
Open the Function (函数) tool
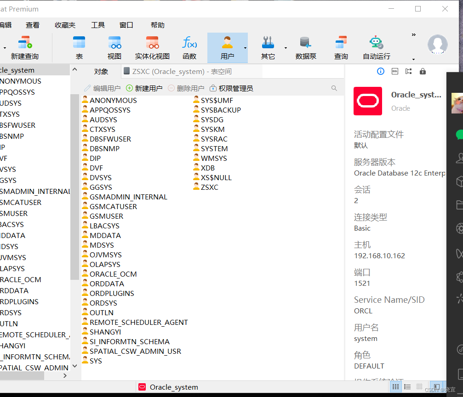coord(189,47)
